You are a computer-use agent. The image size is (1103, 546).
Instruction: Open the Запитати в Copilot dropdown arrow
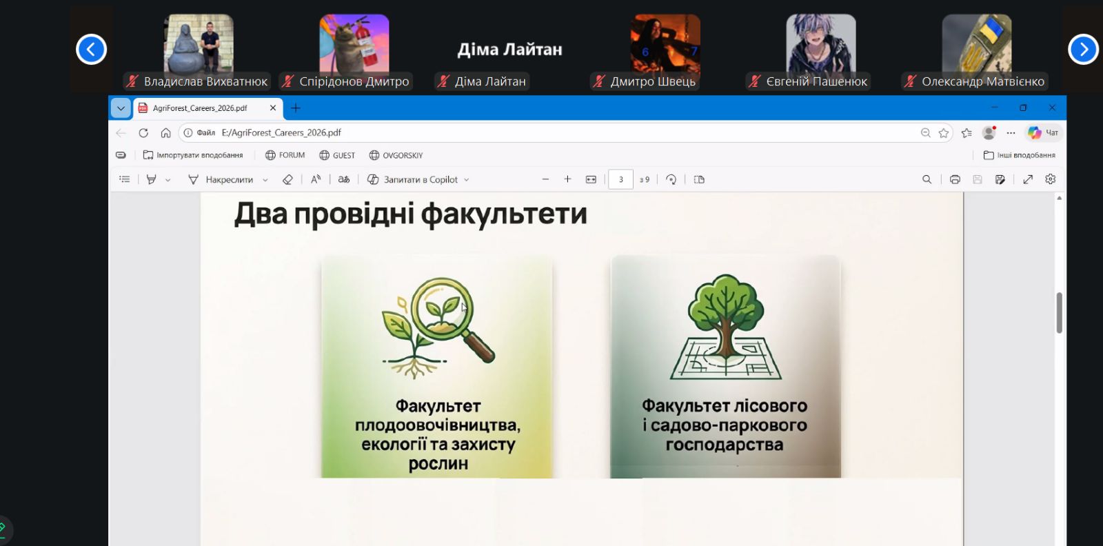coord(467,180)
